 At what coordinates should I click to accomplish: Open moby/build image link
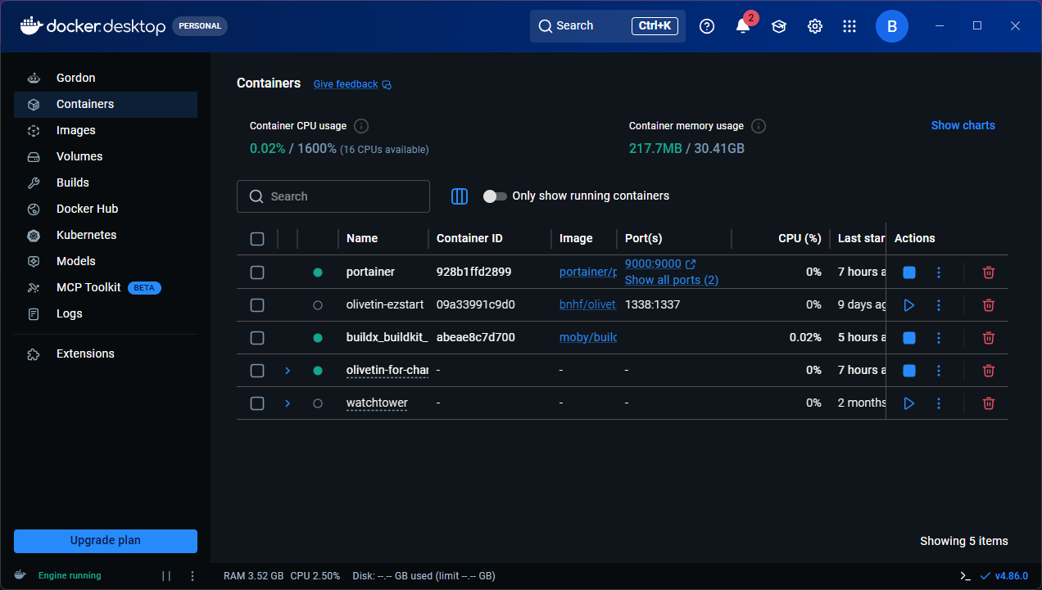coord(588,337)
